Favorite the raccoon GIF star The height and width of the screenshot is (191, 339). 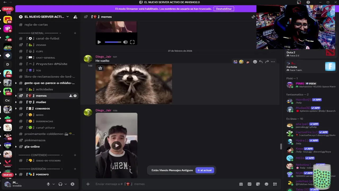pos(100,68)
